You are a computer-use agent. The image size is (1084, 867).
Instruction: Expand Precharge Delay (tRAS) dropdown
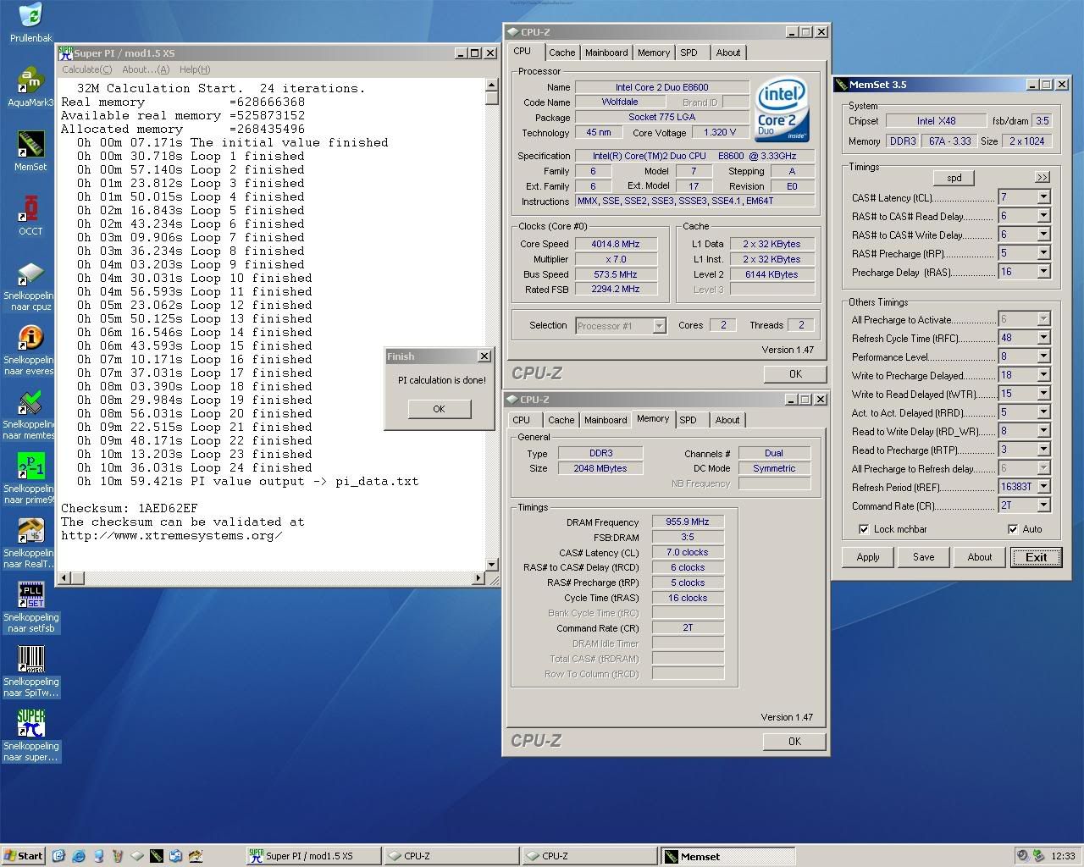[x=1043, y=272]
